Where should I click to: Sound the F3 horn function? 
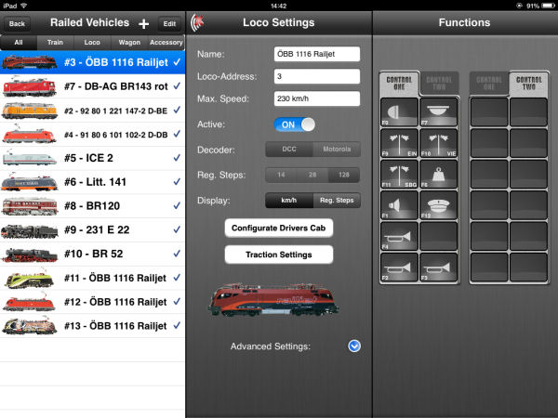tap(438, 267)
